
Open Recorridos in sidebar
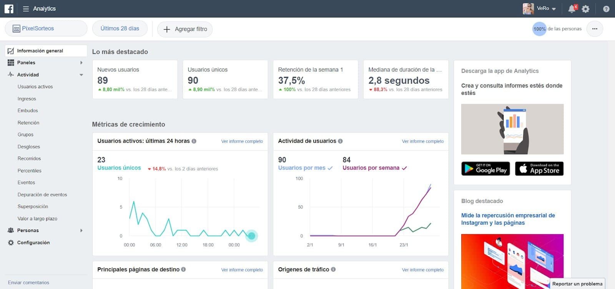[x=29, y=159]
